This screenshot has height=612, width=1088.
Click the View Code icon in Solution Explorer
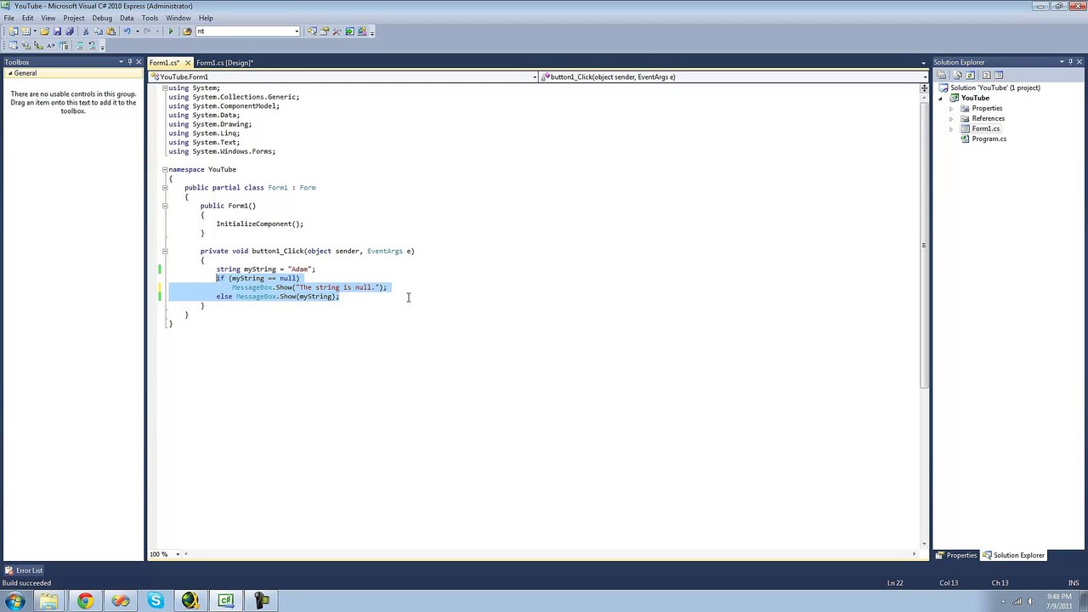pos(987,75)
